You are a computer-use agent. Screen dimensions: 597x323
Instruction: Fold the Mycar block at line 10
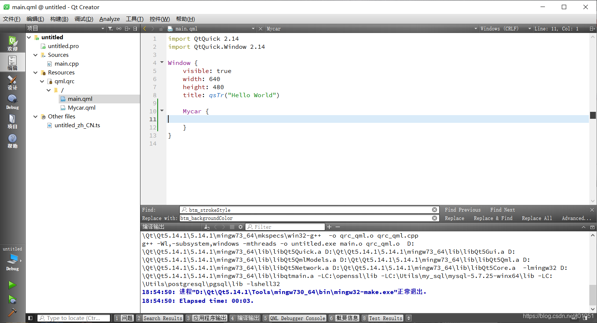[x=162, y=111]
